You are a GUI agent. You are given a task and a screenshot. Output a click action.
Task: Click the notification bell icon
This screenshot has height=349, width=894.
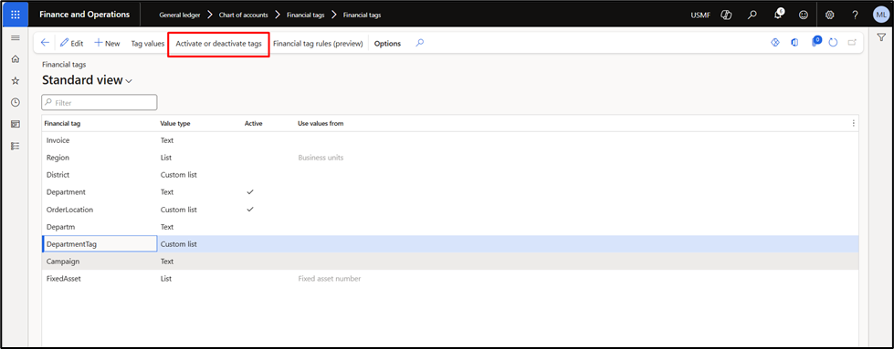point(778,15)
